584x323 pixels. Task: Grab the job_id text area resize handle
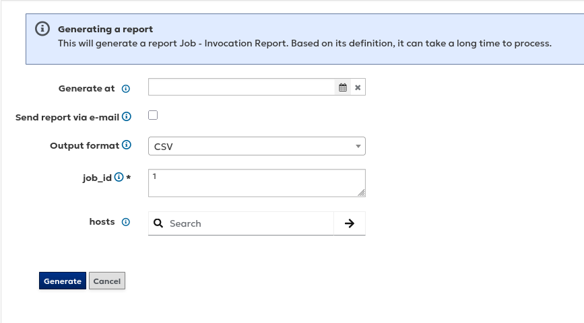pyautogui.click(x=362, y=193)
